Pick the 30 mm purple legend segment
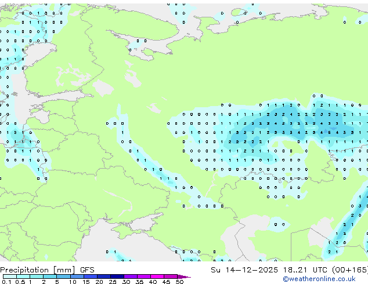Image resolution: width=368 pixels, height=284 pixels. click(131, 276)
